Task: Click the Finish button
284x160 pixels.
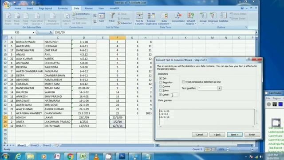Action: tap(252, 135)
